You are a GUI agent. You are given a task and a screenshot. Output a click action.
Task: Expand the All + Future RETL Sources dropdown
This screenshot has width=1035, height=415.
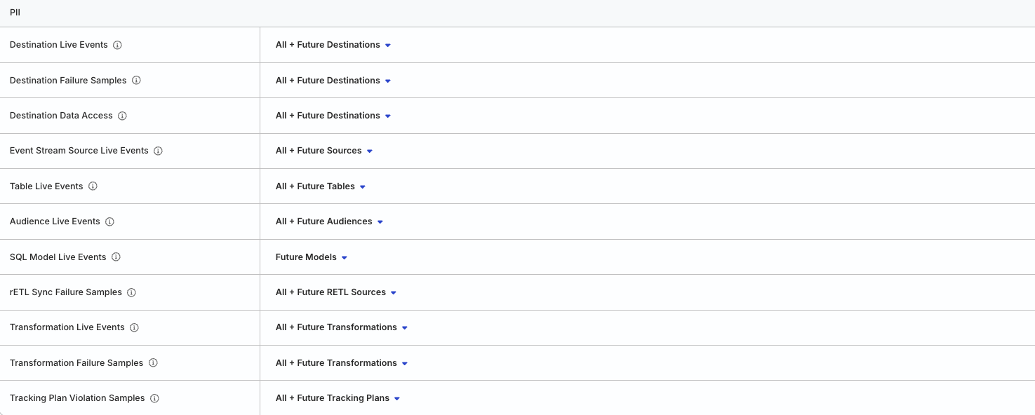(335, 292)
